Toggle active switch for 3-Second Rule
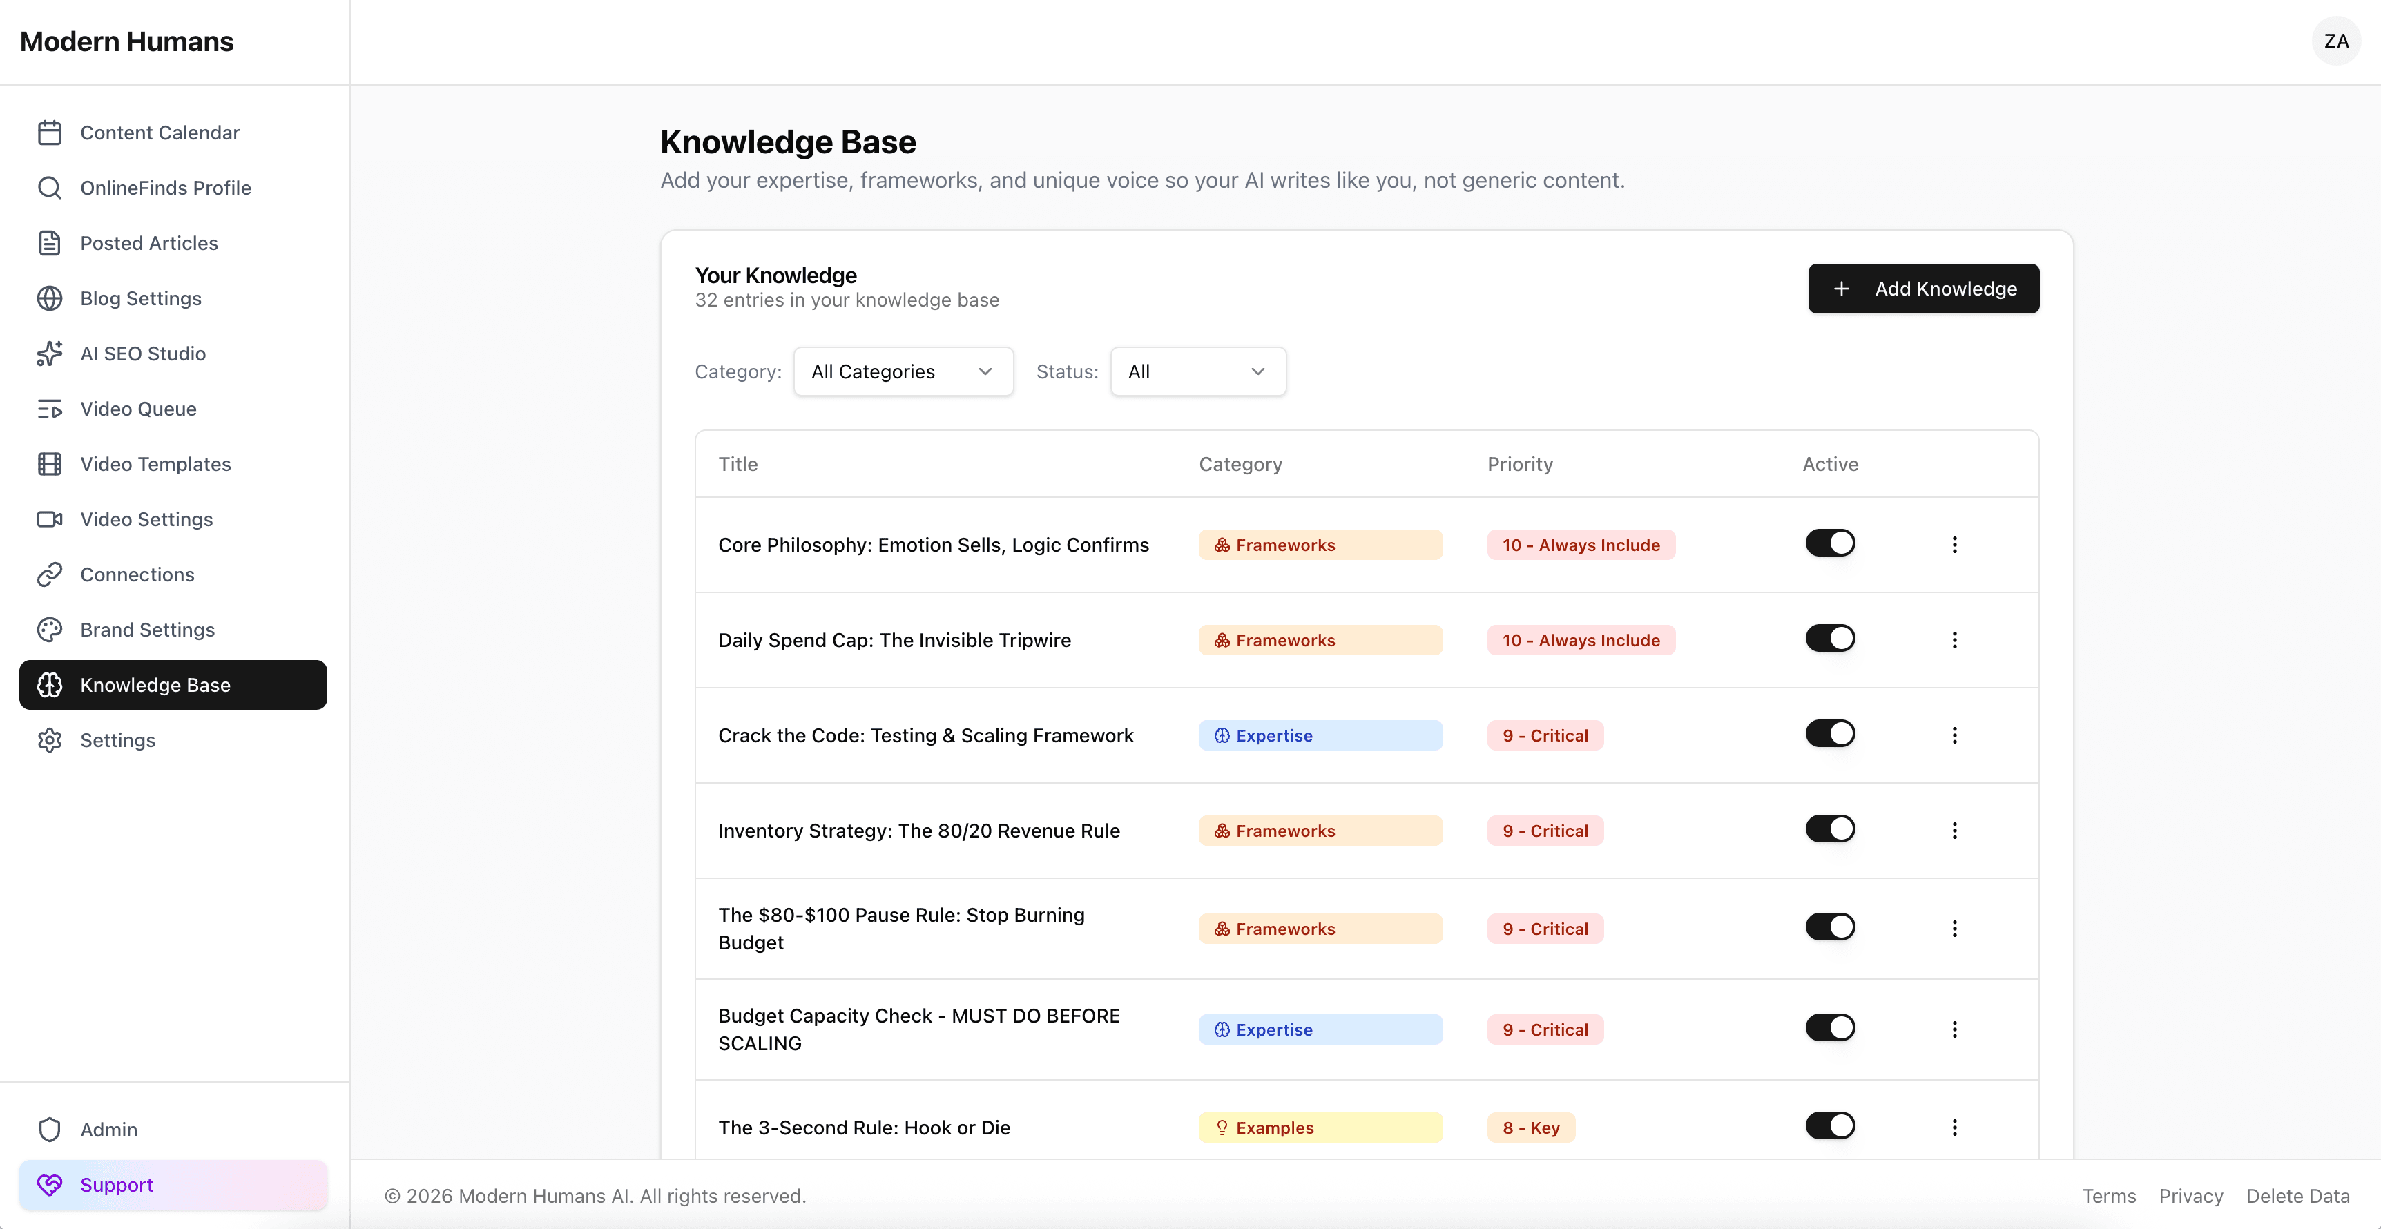 [1830, 1125]
